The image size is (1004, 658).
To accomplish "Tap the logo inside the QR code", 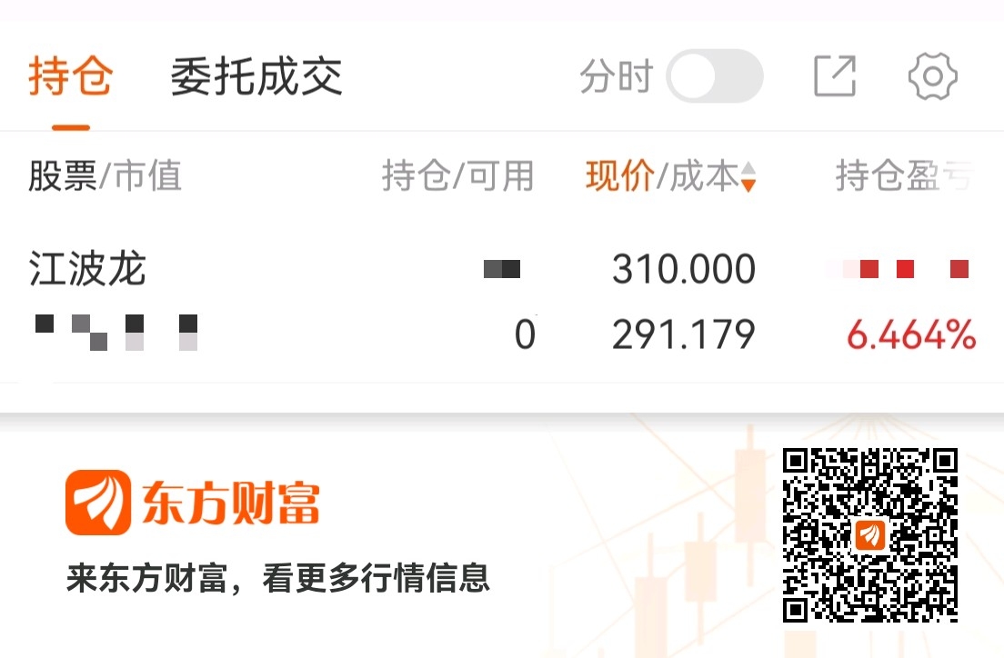I will pos(870,535).
